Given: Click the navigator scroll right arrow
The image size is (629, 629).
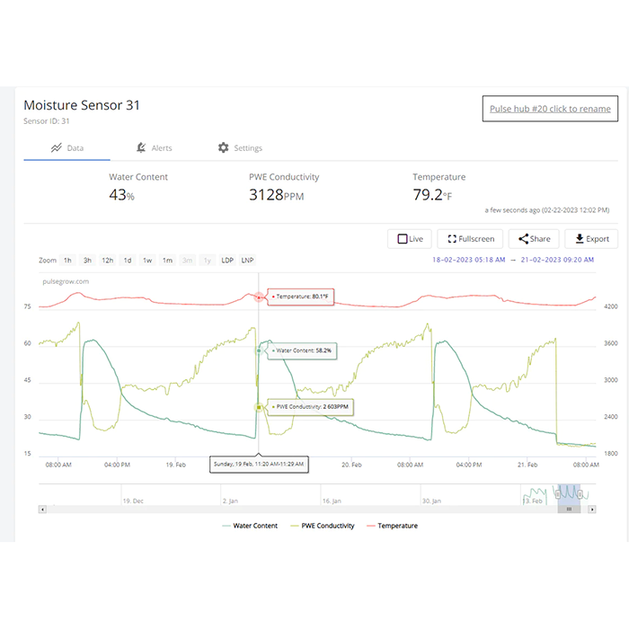Looking at the screenshot, I should 593,509.
